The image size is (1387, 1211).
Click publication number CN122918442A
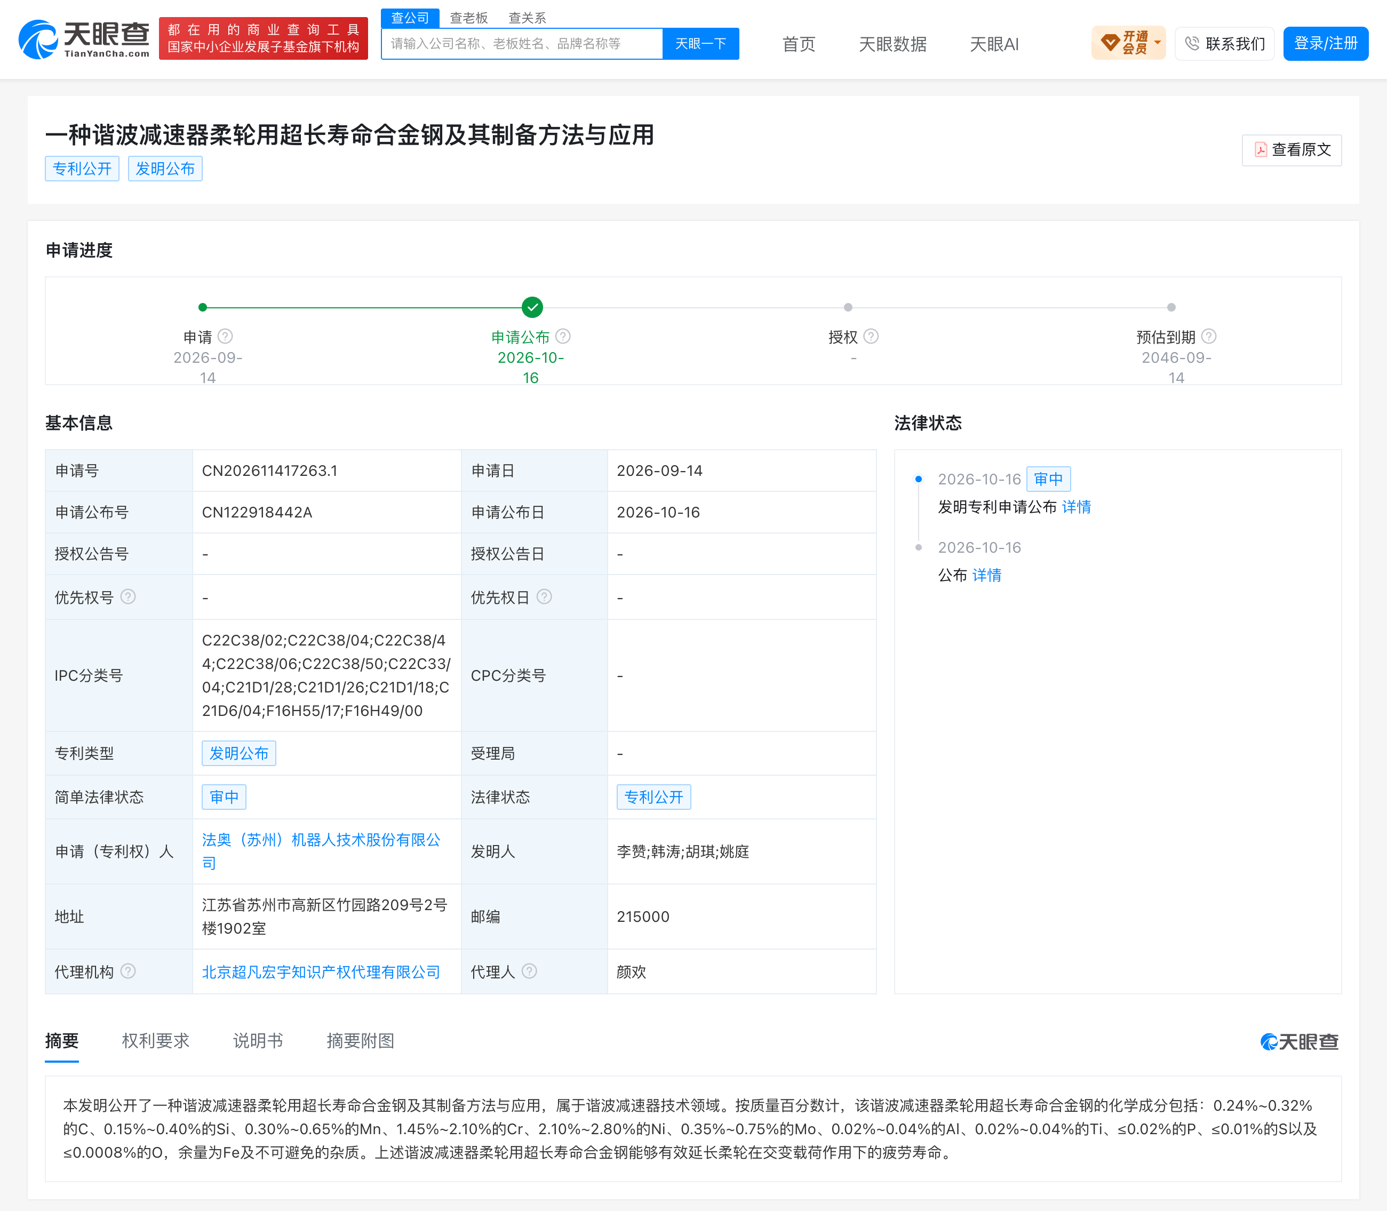pos(258,512)
